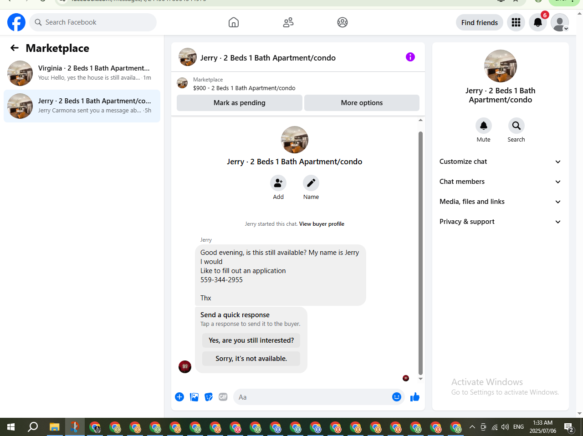583x436 pixels.
Task: Edit the chat name pencil icon
Action: tap(311, 183)
